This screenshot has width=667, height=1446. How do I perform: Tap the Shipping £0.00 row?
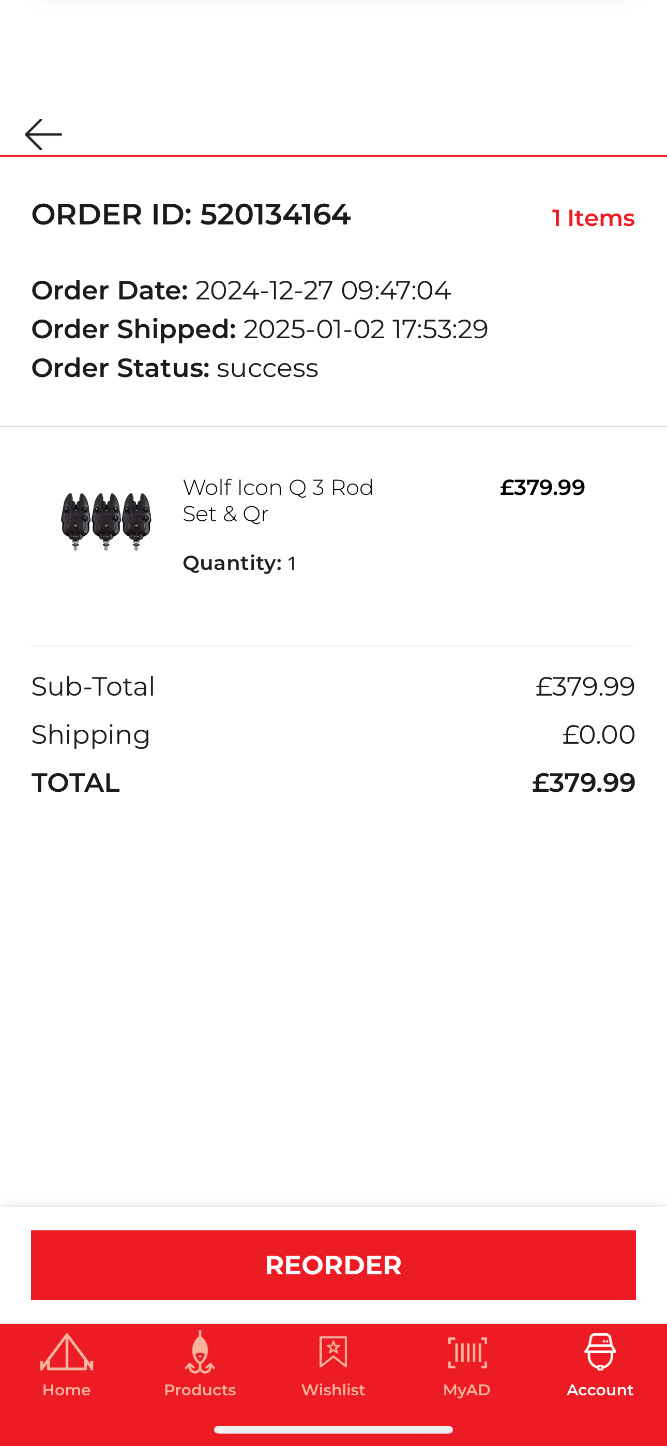click(333, 734)
